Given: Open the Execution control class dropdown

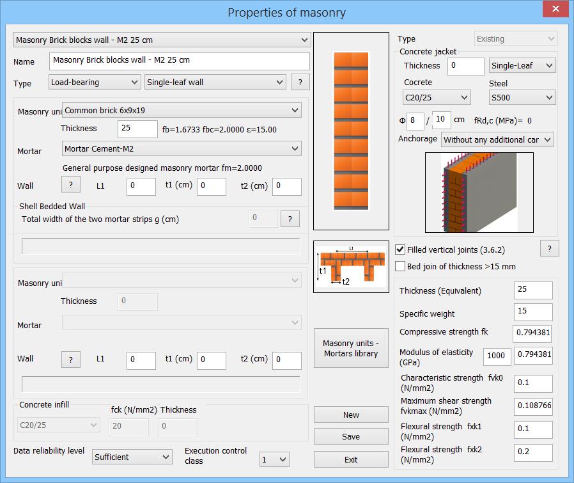Looking at the screenshot, I should pos(275,459).
